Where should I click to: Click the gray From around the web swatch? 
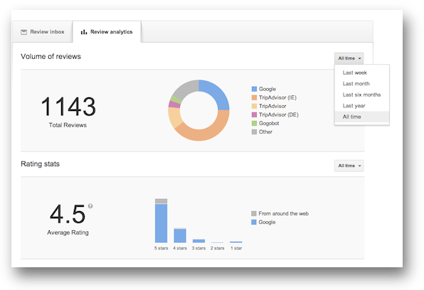coord(254,213)
